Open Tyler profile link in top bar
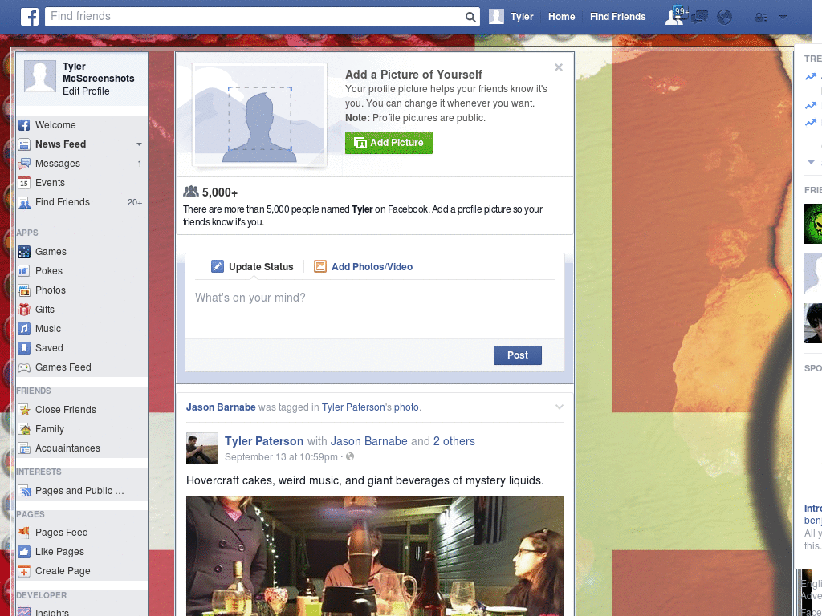 coord(511,17)
